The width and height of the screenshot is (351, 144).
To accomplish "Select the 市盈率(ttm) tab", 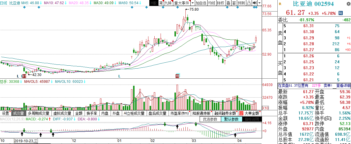I will click(x=180, y=113).
